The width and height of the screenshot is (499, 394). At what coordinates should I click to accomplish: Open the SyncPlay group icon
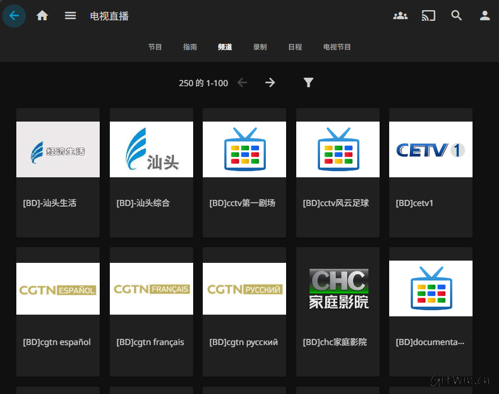coord(400,16)
